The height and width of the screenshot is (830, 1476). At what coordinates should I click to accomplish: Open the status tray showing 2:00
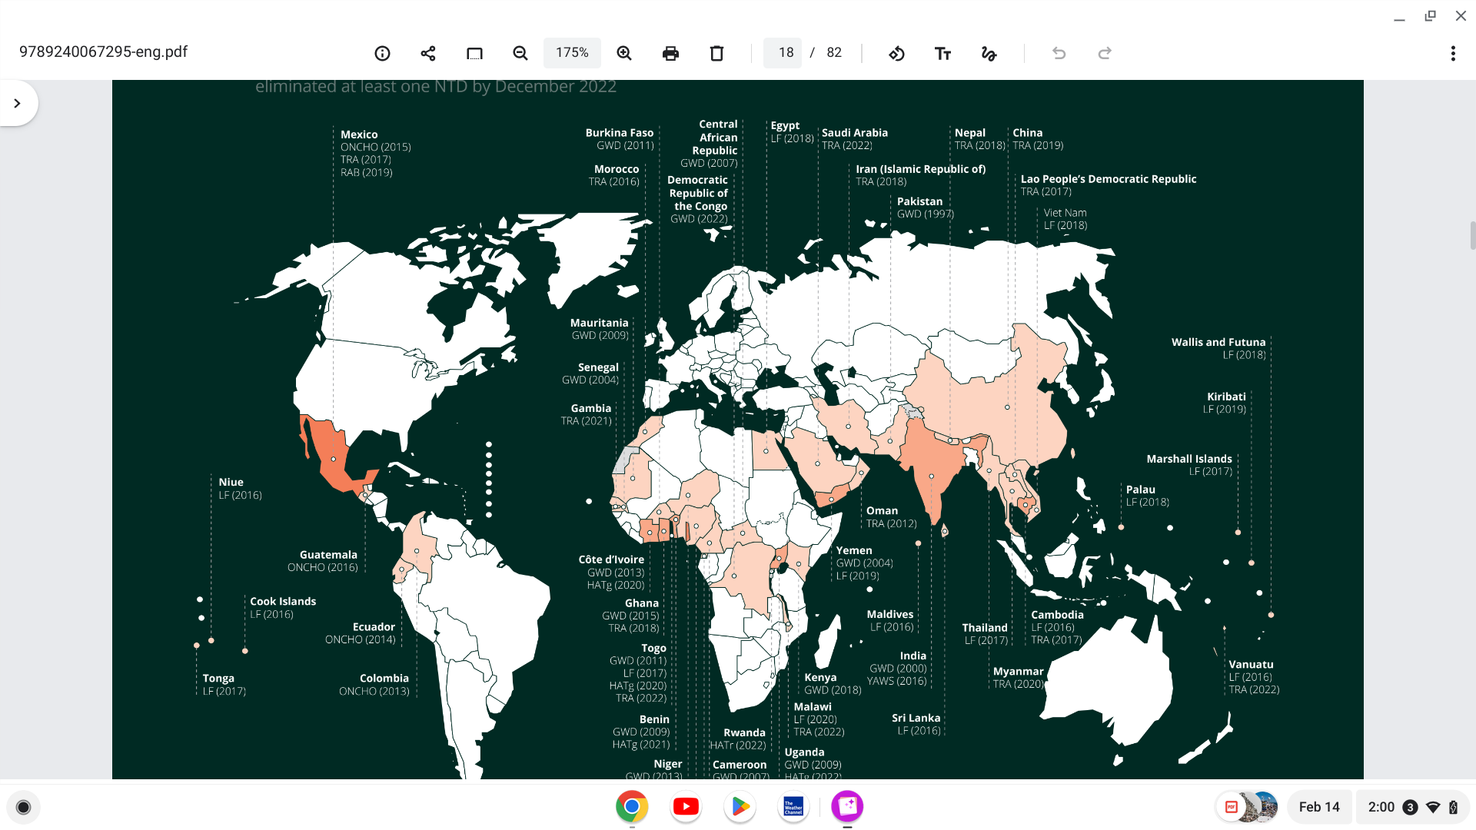(1412, 807)
